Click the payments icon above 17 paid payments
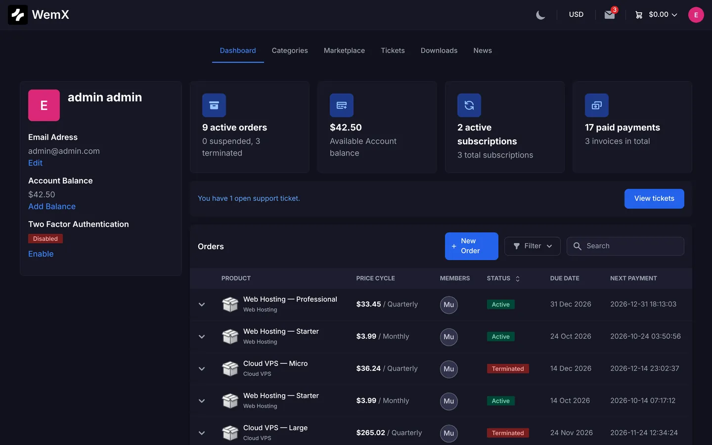This screenshot has width=712, height=445. pos(597,105)
